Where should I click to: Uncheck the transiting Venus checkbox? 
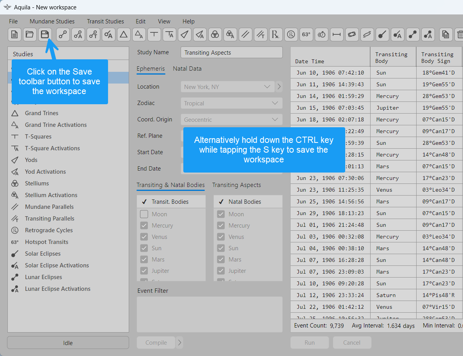(144, 237)
